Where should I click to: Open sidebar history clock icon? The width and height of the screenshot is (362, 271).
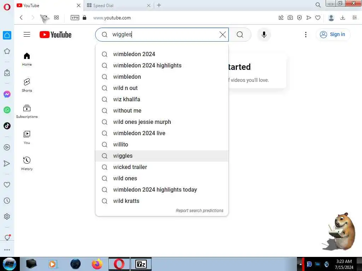tap(7, 200)
